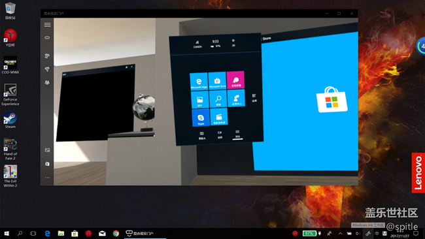Close the black window inside the VR room
Viewport: 425px width, 239px height.
click(132, 67)
